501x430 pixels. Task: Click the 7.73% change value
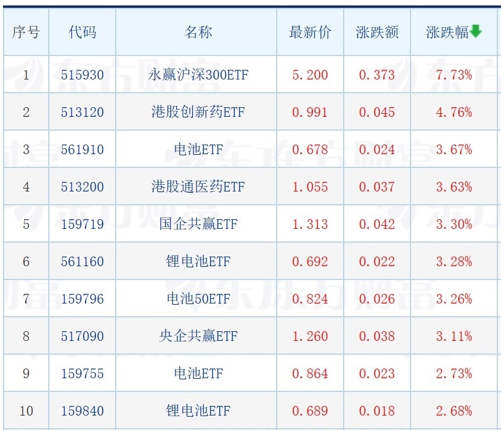[454, 75]
